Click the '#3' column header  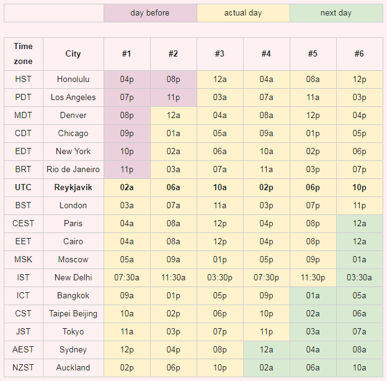click(220, 54)
